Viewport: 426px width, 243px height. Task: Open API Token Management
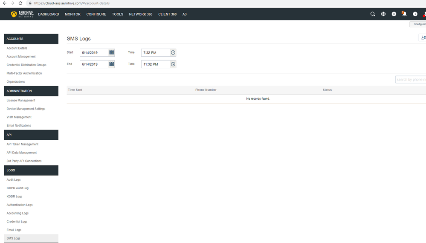point(23,145)
